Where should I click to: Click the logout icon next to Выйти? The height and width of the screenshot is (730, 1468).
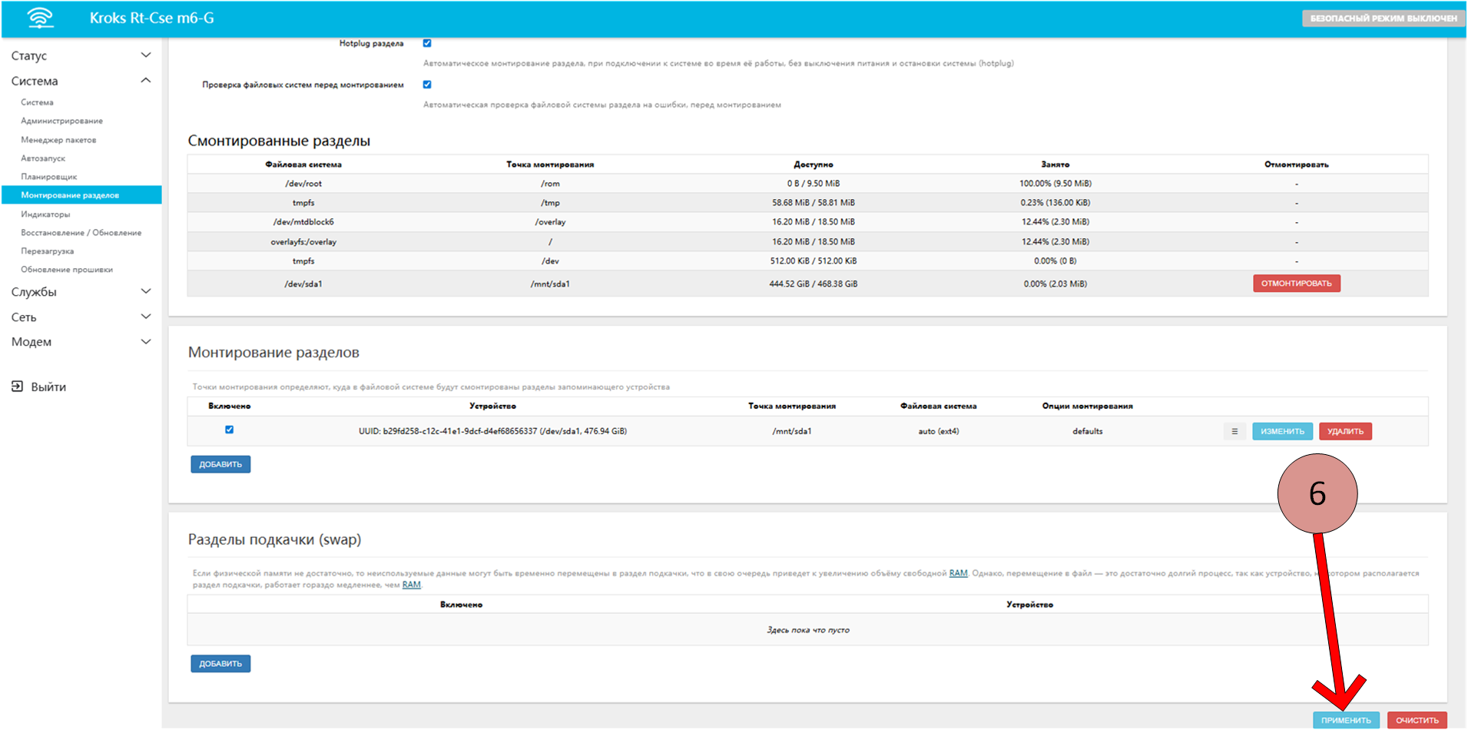(17, 387)
